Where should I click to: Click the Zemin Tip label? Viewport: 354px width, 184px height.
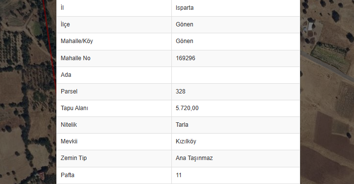73,158
